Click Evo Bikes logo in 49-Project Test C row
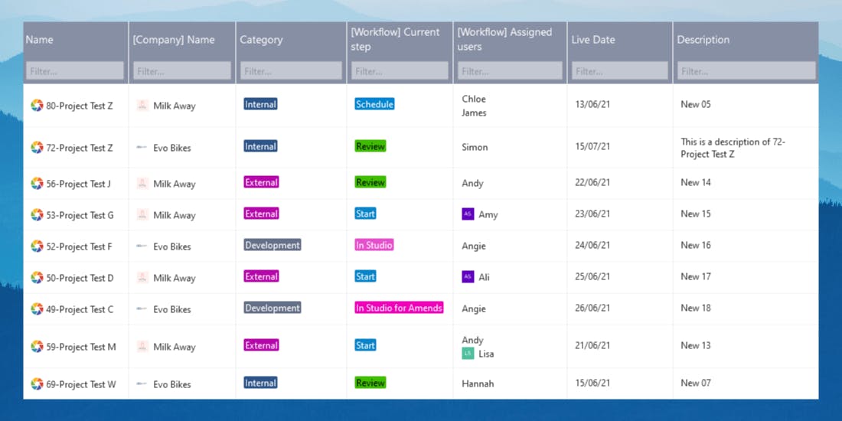 [142, 308]
